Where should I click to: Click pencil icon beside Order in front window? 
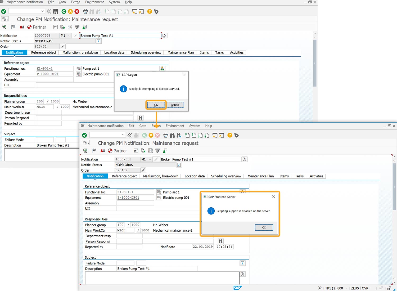coord(143,170)
